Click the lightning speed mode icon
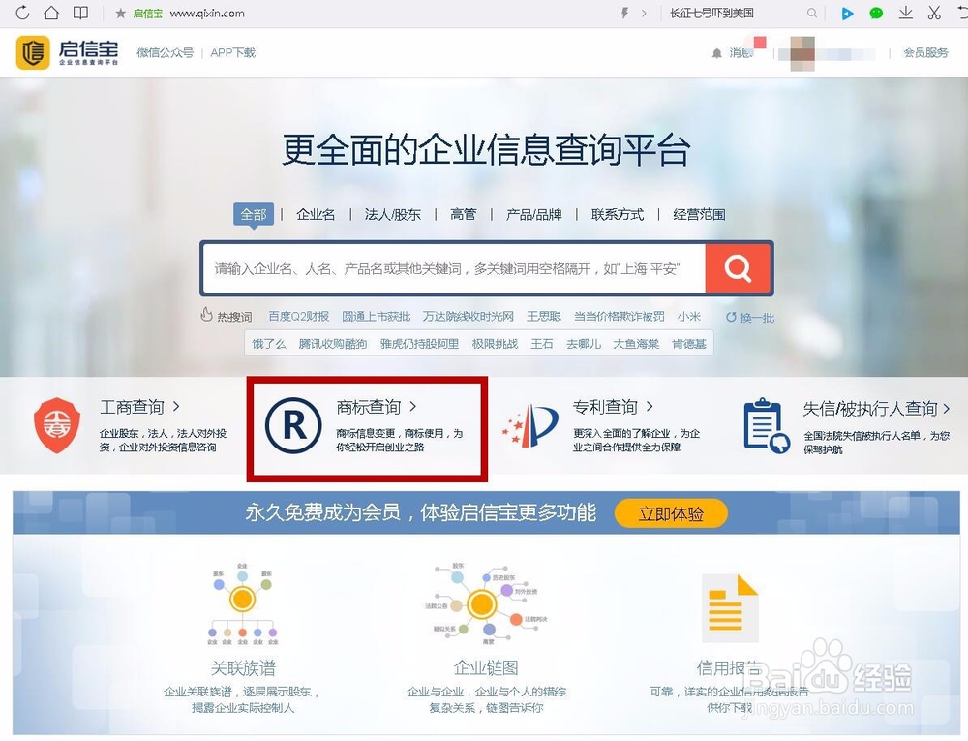Image resolution: width=968 pixels, height=741 pixels. [x=624, y=13]
